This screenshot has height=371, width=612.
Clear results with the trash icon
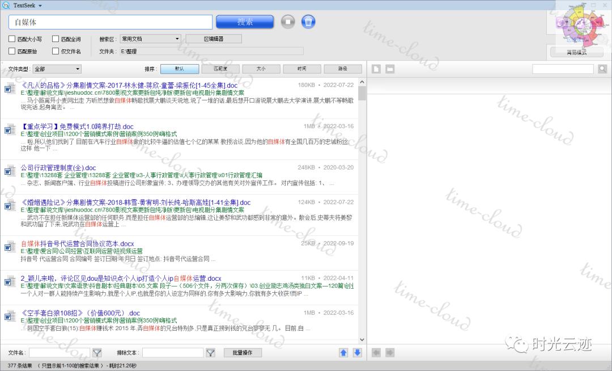(x=308, y=22)
